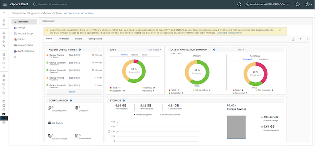Click the info 'i' icon above dashboard
The image size is (315, 146).
307,39
